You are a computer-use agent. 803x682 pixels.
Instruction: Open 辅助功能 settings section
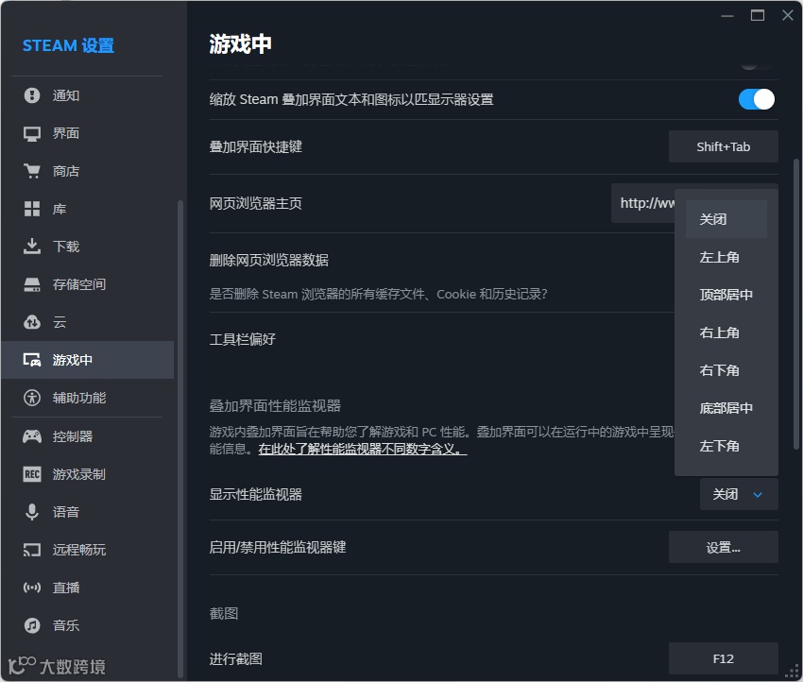[88, 398]
